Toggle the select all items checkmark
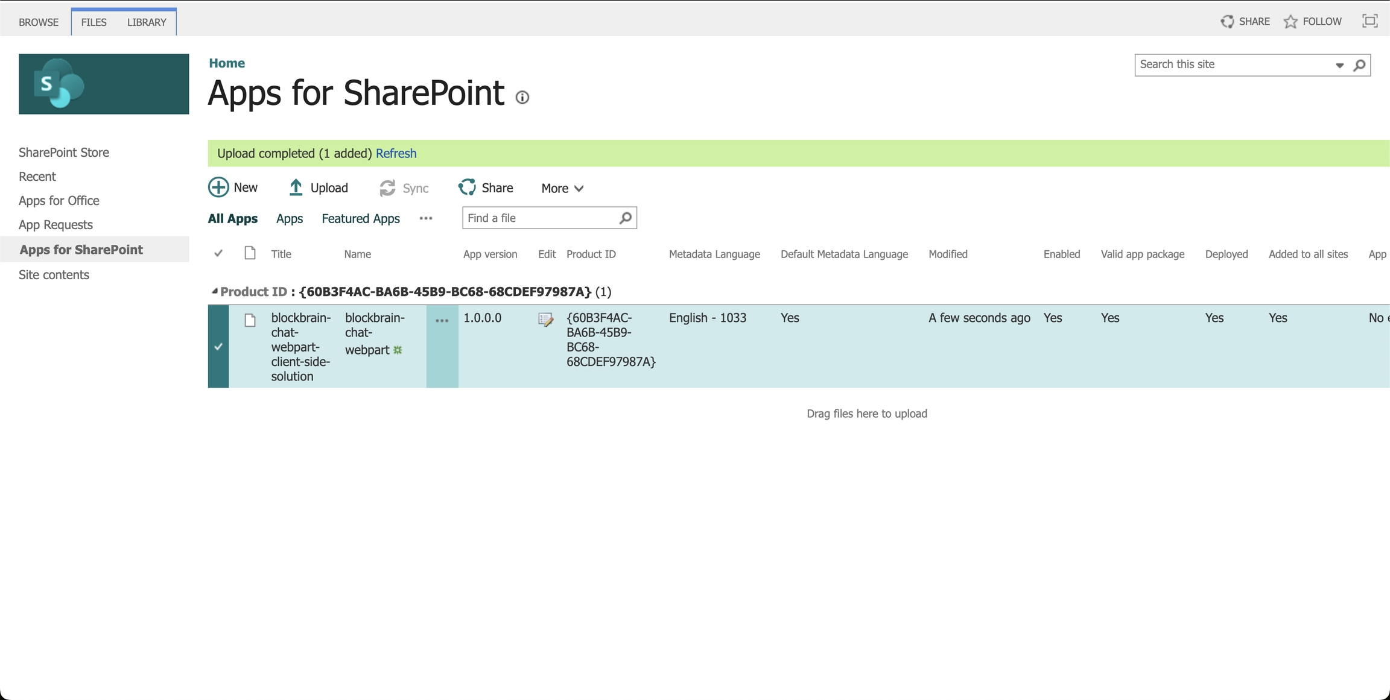 point(218,254)
